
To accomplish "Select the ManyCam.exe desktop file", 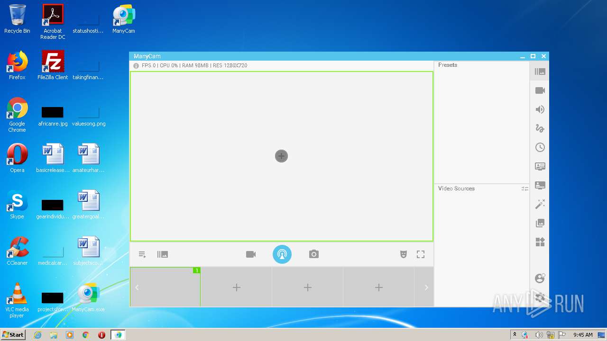I will click(88, 297).
